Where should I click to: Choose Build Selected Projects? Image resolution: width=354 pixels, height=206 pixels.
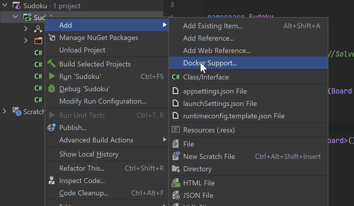click(x=107, y=64)
